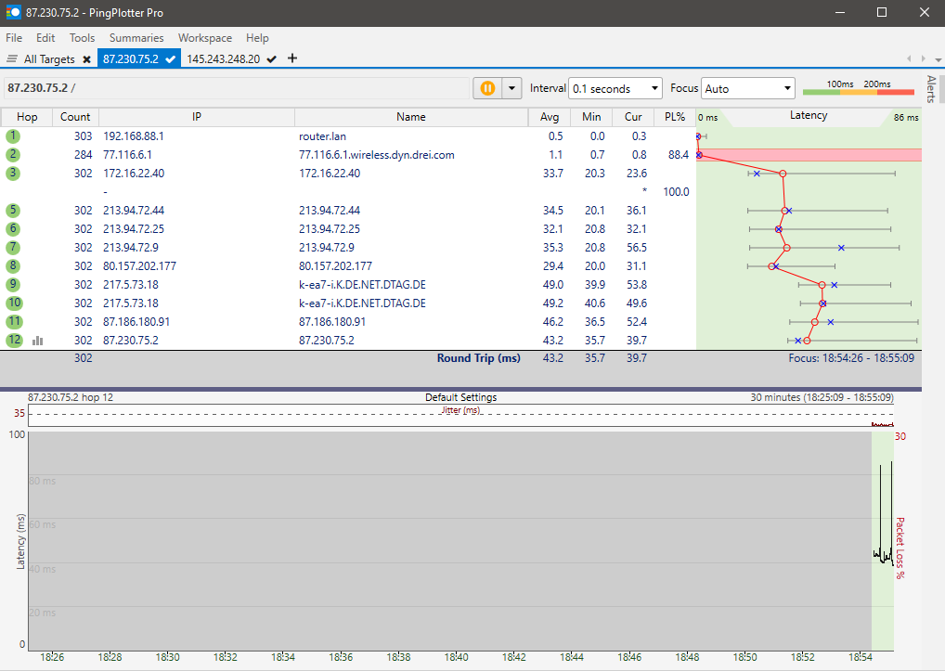
Task: Click router.lan name in hop 1
Action: coord(322,136)
